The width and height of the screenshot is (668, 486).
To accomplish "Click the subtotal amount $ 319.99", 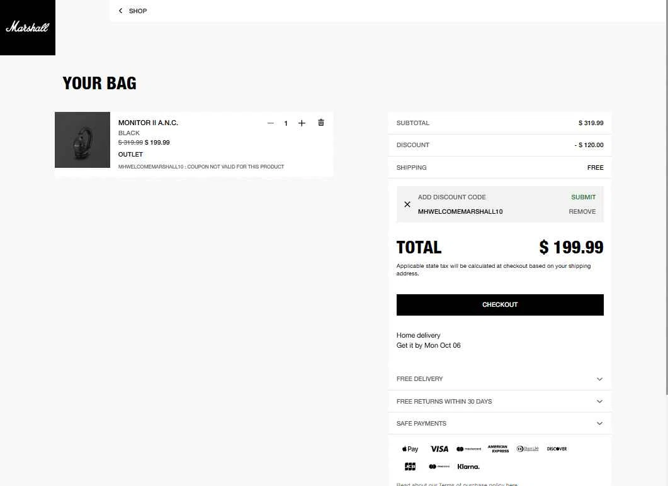I will (591, 123).
